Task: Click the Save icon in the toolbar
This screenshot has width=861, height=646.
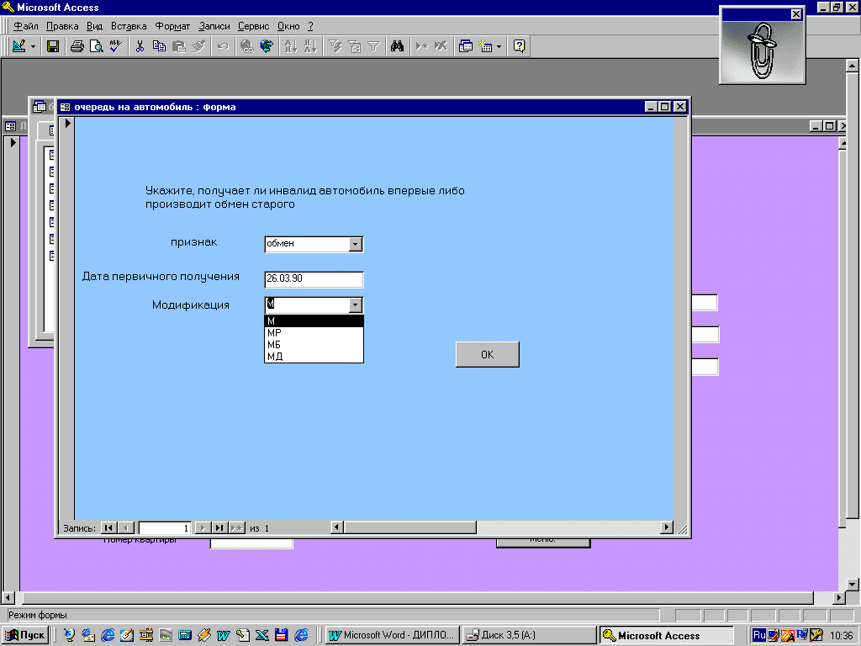Action: click(52, 46)
